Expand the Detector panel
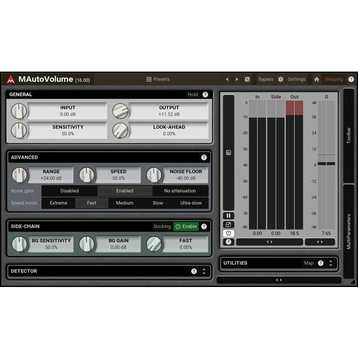Image resolution: width=358 pixels, height=358 pixels. [x=204, y=271]
